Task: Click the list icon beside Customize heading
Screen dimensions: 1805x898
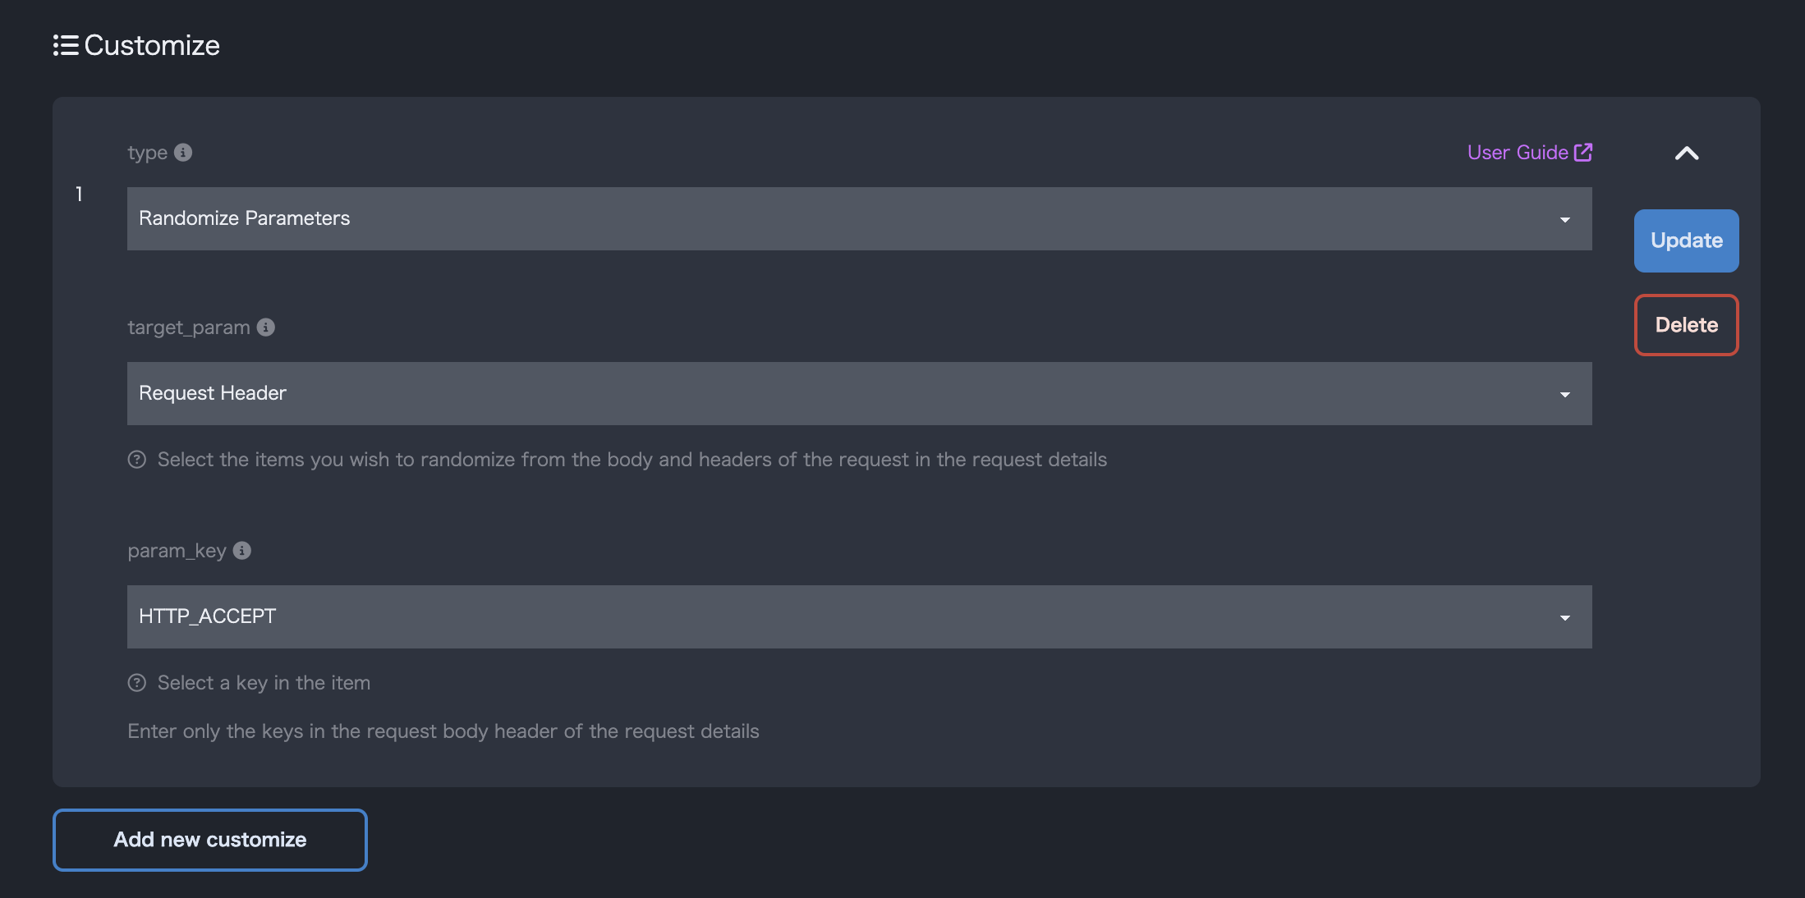Action: [x=66, y=45]
